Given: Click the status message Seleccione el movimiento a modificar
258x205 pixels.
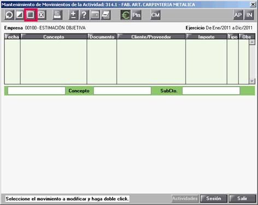Looking at the screenshot, I should coord(67,199).
